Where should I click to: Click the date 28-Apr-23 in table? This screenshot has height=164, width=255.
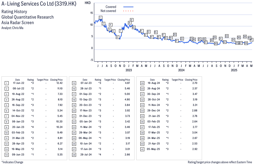click(18, 143)
